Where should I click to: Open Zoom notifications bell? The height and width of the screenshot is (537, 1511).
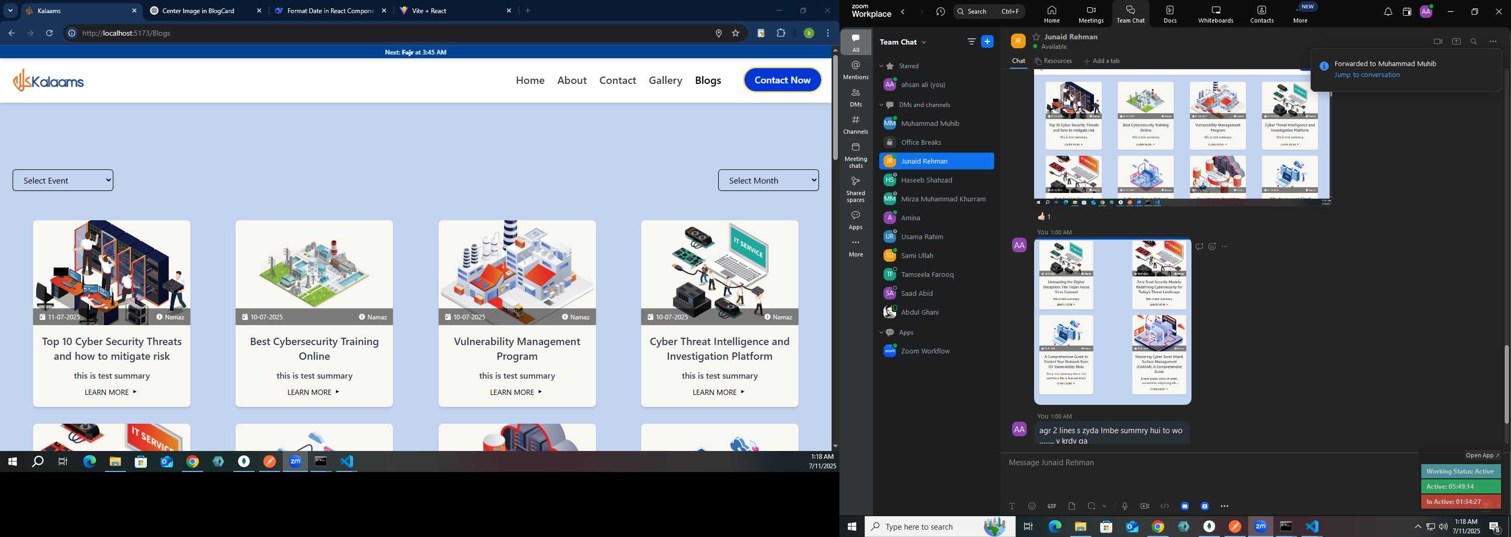click(1388, 12)
